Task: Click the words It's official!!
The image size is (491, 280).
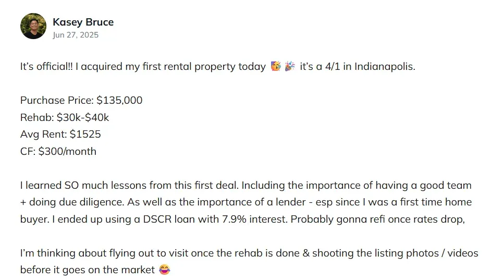Action: point(46,66)
